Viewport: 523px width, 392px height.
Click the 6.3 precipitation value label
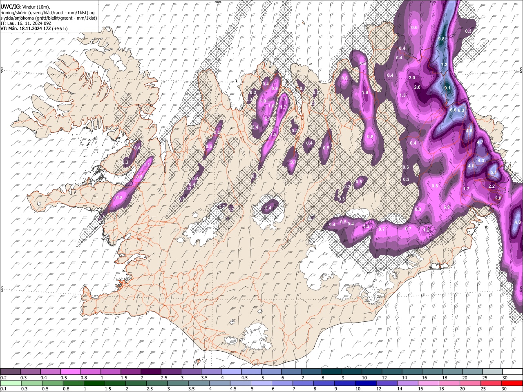[x=461, y=110]
